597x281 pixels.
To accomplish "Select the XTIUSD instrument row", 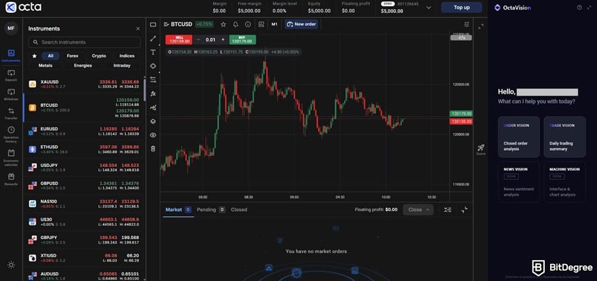I will [x=83, y=258].
